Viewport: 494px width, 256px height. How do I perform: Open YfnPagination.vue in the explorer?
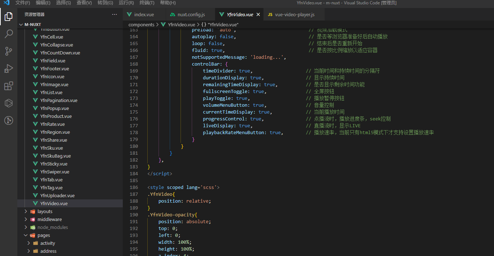coord(70,101)
